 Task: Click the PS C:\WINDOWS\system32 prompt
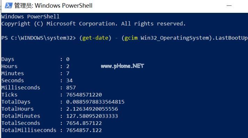click(39, 38)
